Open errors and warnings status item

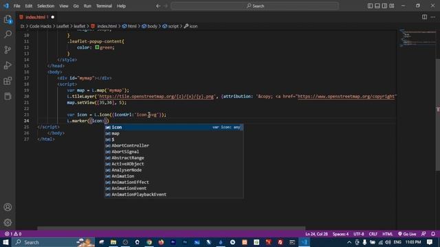(13, 234)
